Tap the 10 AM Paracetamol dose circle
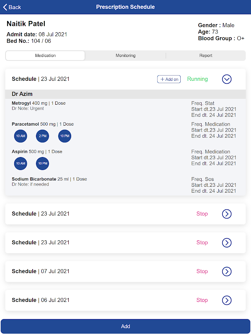Viewport: 251px width, 335px height. 20,136
